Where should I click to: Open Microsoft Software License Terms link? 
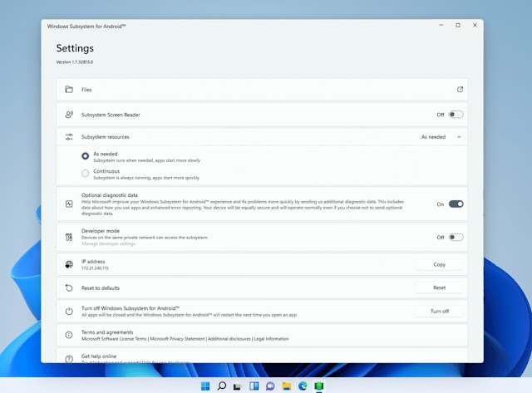pyautogui.click(x=114, y=339)
